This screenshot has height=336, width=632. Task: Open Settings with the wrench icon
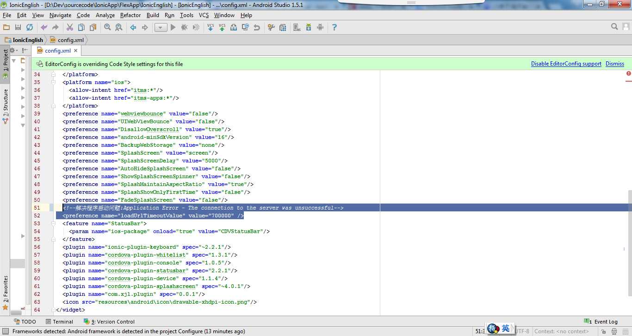pyautogui.click(x=271, y=28)
